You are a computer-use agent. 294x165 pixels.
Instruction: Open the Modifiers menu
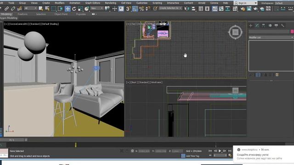click(x=59, y=3)
